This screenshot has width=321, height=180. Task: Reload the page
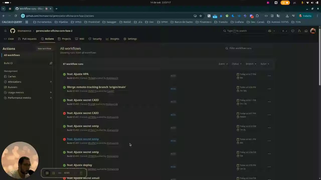coord(16,16)
